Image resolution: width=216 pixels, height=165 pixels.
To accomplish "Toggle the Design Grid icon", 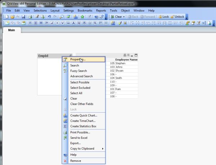I will 125,23.
